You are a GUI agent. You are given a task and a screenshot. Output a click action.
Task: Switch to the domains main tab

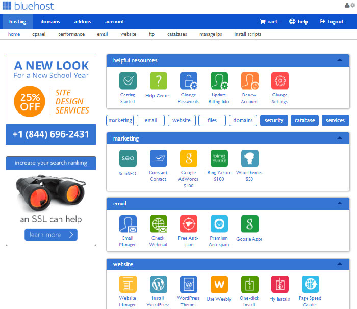(x=50, y=22)
